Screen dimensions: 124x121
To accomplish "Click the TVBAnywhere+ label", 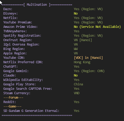I will pos(15,31).
